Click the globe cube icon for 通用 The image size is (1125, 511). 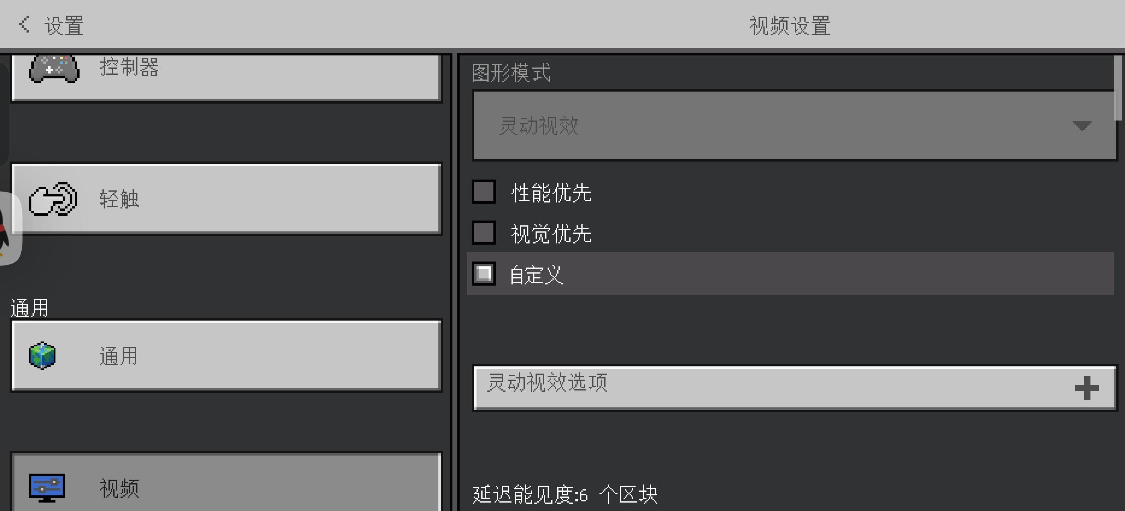(x=42, y=356)
